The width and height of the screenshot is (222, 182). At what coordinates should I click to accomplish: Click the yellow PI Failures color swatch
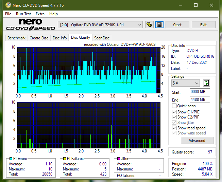click(x=65, y=159)
